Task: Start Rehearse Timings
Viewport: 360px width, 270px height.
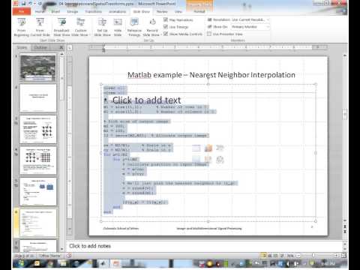Action: tap(134, 27)
